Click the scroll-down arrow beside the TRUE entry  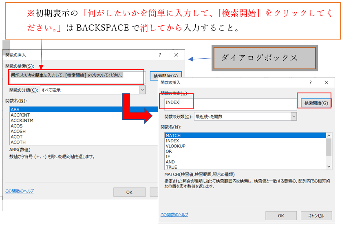pyautogui.click(x=329, y=167)
